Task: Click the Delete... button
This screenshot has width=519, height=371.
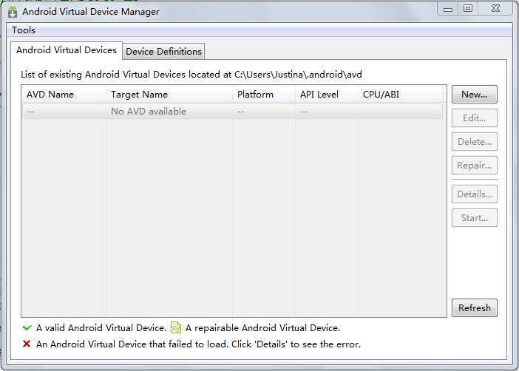Action: point(475,142)
